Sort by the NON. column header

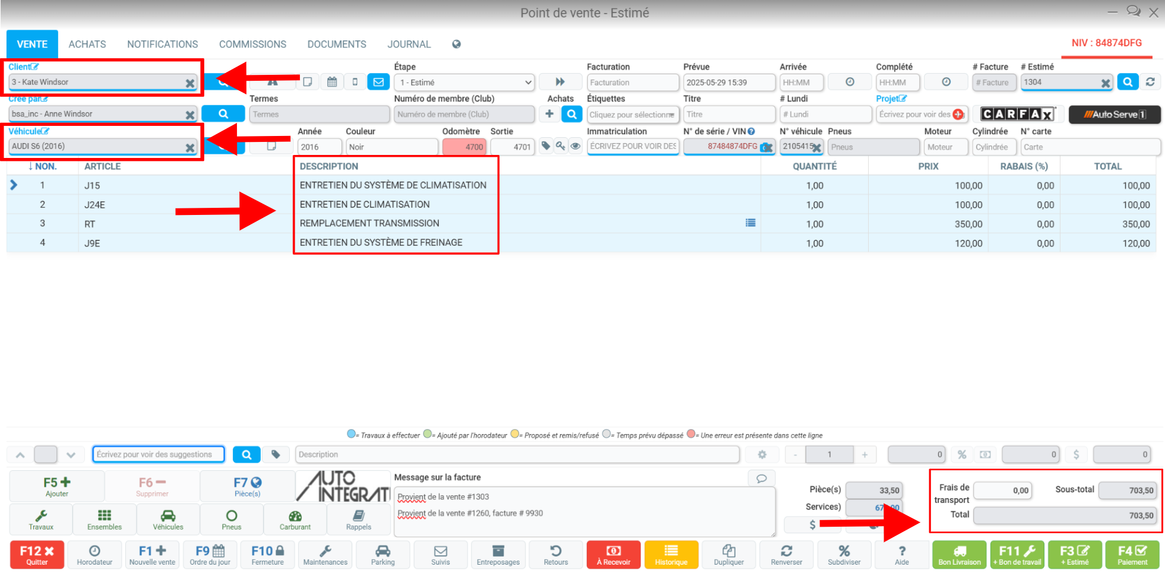click(x=43, y=166)
